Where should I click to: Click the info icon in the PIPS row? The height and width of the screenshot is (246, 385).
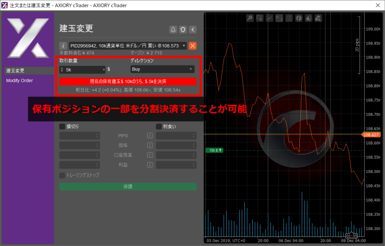coord(150,136)
